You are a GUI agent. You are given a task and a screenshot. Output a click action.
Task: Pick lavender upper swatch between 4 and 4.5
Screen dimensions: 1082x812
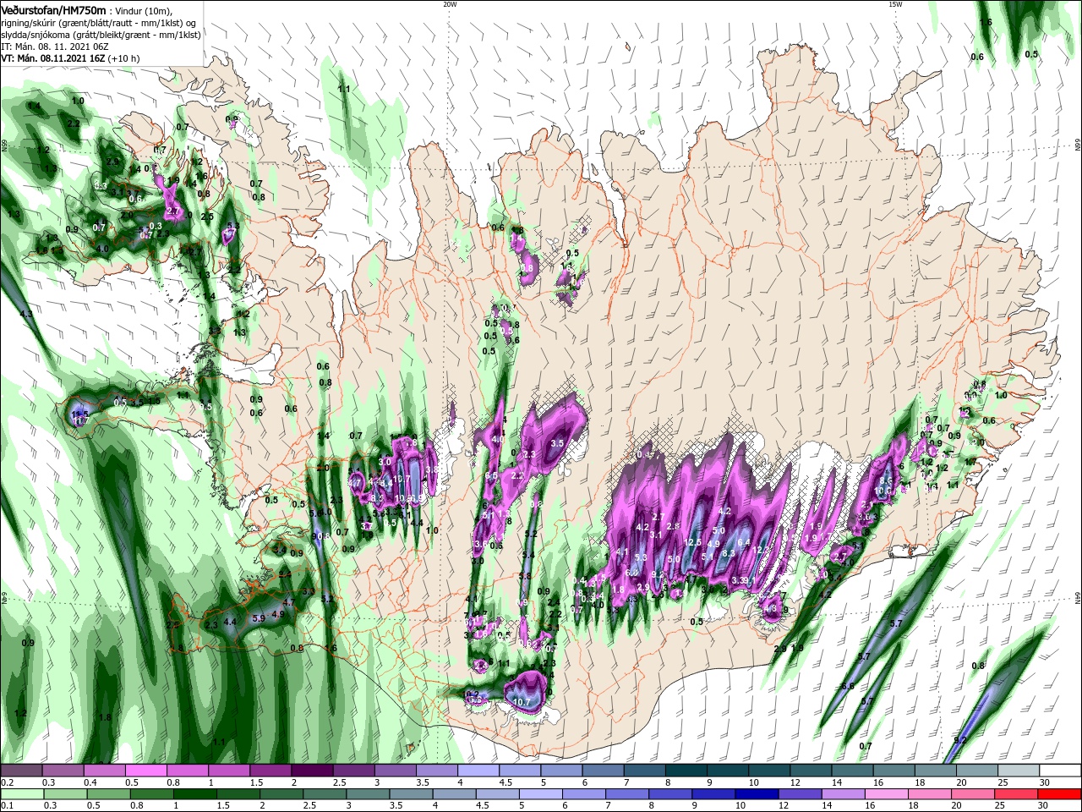[x=478, y=771]
